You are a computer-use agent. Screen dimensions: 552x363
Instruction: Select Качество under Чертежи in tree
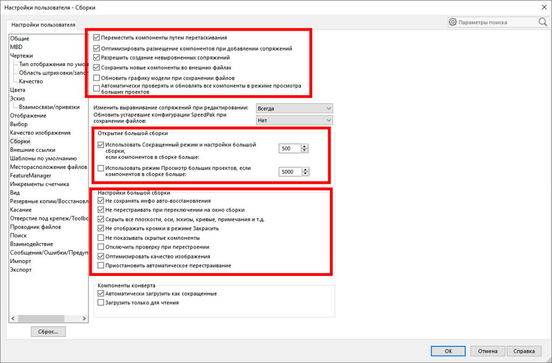click(x=31, y=81)
